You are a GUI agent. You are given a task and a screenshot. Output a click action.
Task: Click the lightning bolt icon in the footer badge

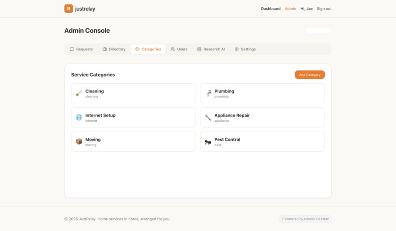tap(283, 219)
